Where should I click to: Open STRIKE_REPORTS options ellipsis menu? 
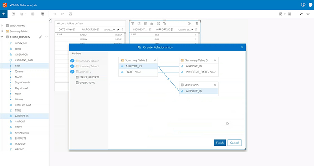coord(46,37)
